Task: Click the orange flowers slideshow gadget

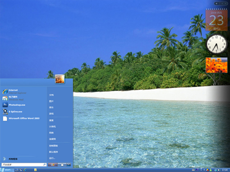Action: pos(217,65)
